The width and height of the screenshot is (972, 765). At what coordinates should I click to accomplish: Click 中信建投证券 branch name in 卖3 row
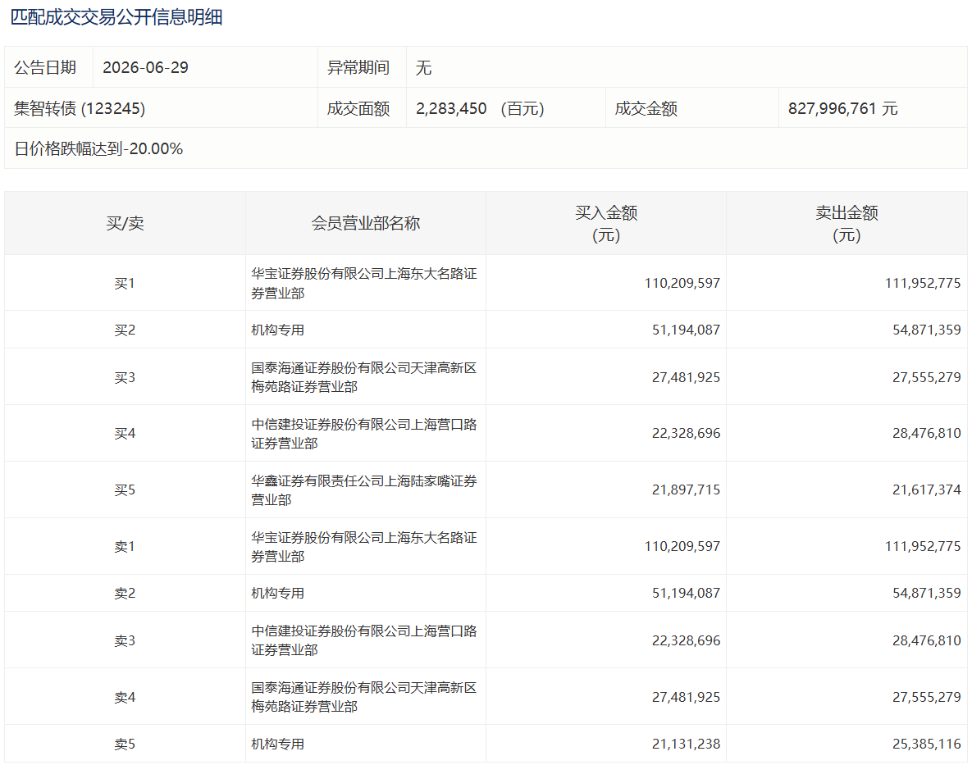(364, 640)
